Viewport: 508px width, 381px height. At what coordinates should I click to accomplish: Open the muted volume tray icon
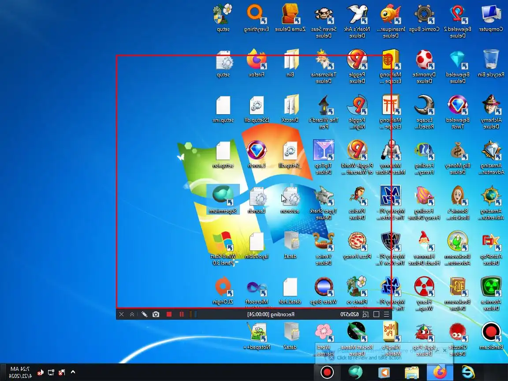40,372
